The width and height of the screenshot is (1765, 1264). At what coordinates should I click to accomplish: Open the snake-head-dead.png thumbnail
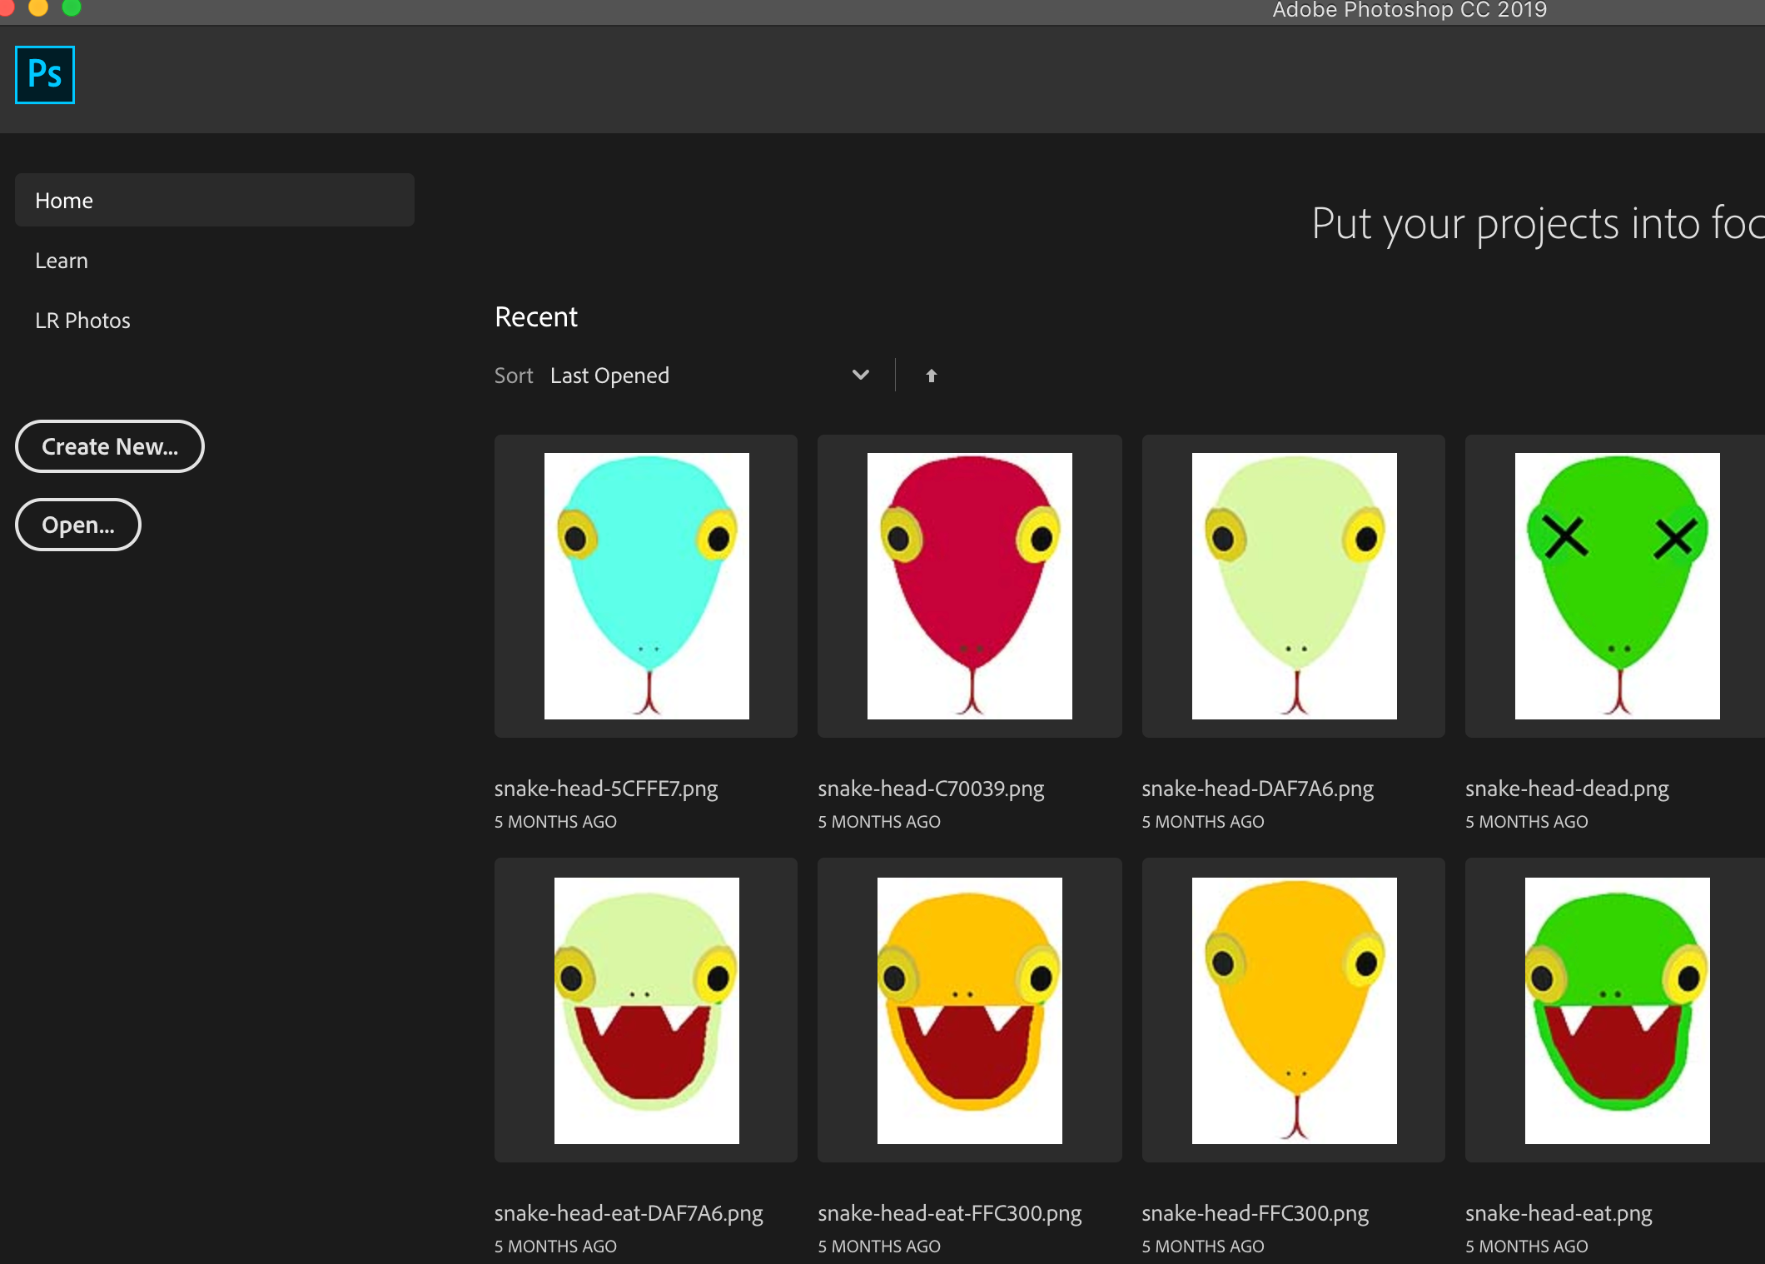click(1617, 586)
